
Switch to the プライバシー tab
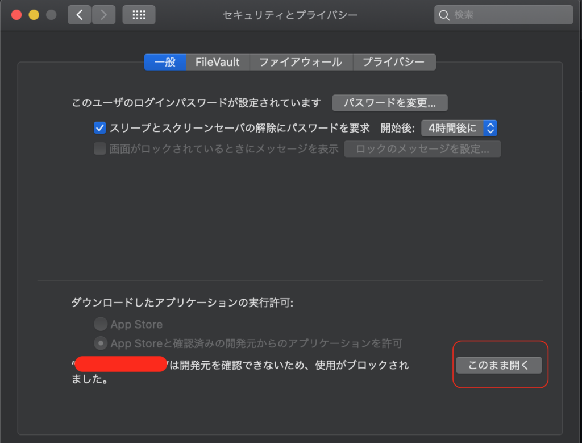pos(394,62)
